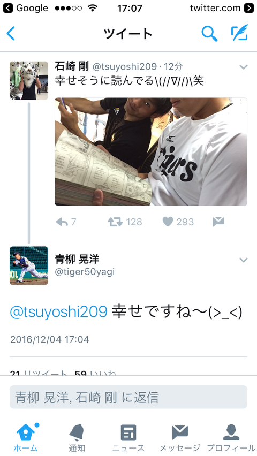
Task: Switch to the ホーム tab
Action: [x=26, y=438]
